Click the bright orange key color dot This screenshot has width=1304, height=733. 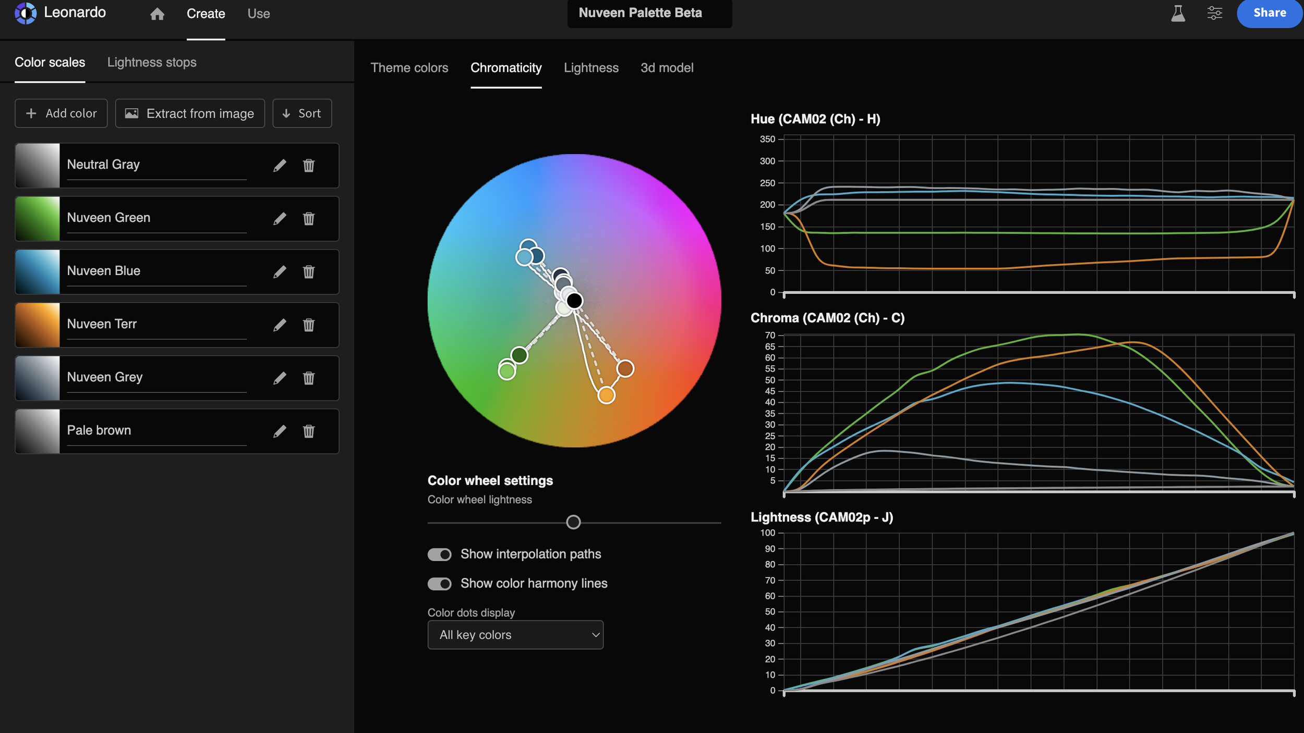point(606,395)
